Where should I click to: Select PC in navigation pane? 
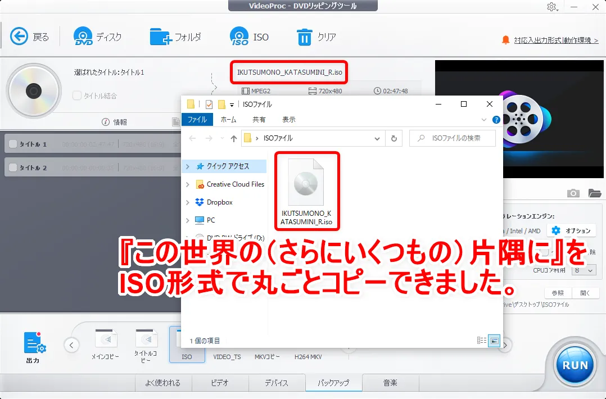click(205, 220)
